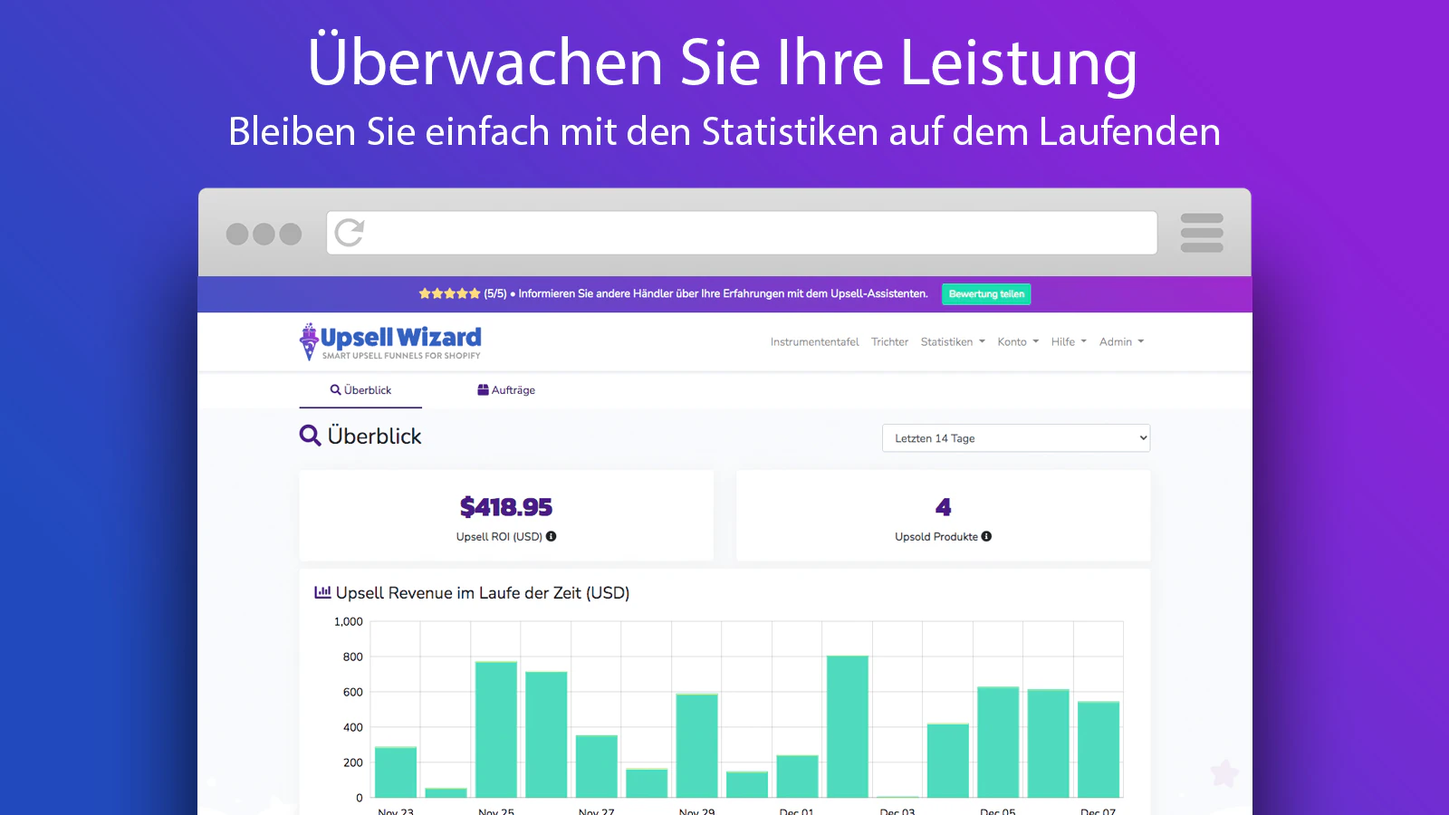Image resolution: width=1449 pixels, height=815 pixels.
Task: Click the chart bar above Nov 23
Action: pyautogui.click(x=396, y=772)
